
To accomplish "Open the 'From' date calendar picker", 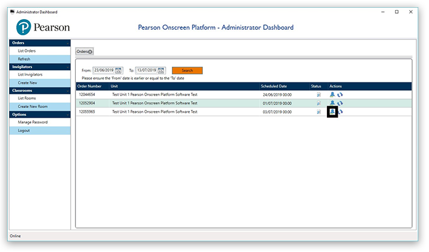I will pyautogui.click(x=119, y=70).
